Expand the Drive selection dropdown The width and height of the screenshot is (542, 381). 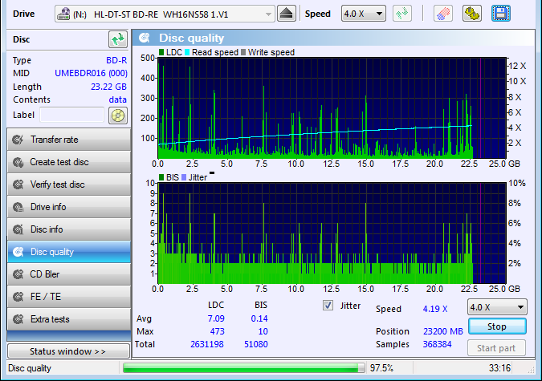(x=268, y=14)
